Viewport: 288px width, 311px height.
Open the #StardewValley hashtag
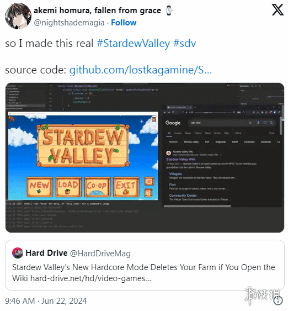134,43
